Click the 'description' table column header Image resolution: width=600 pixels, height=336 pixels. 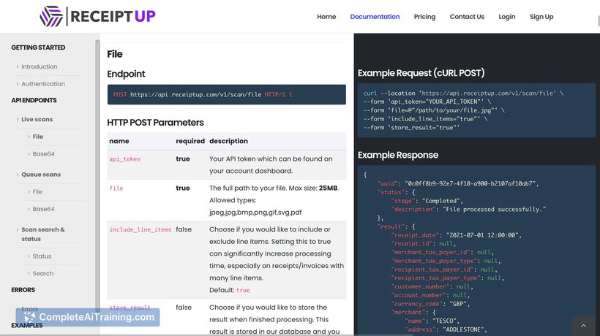coord(228,141)
